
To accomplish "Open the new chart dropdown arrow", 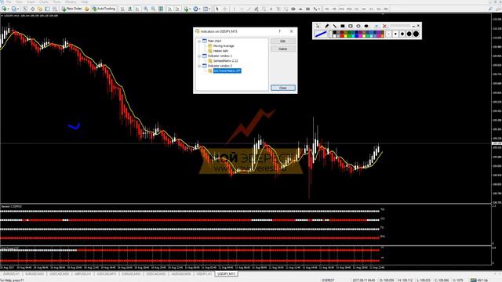I will click(9, 9).
